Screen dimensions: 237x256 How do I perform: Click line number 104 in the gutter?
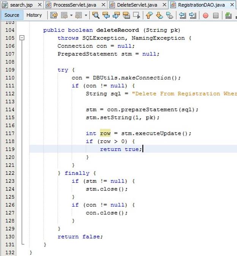pos(10,30)
